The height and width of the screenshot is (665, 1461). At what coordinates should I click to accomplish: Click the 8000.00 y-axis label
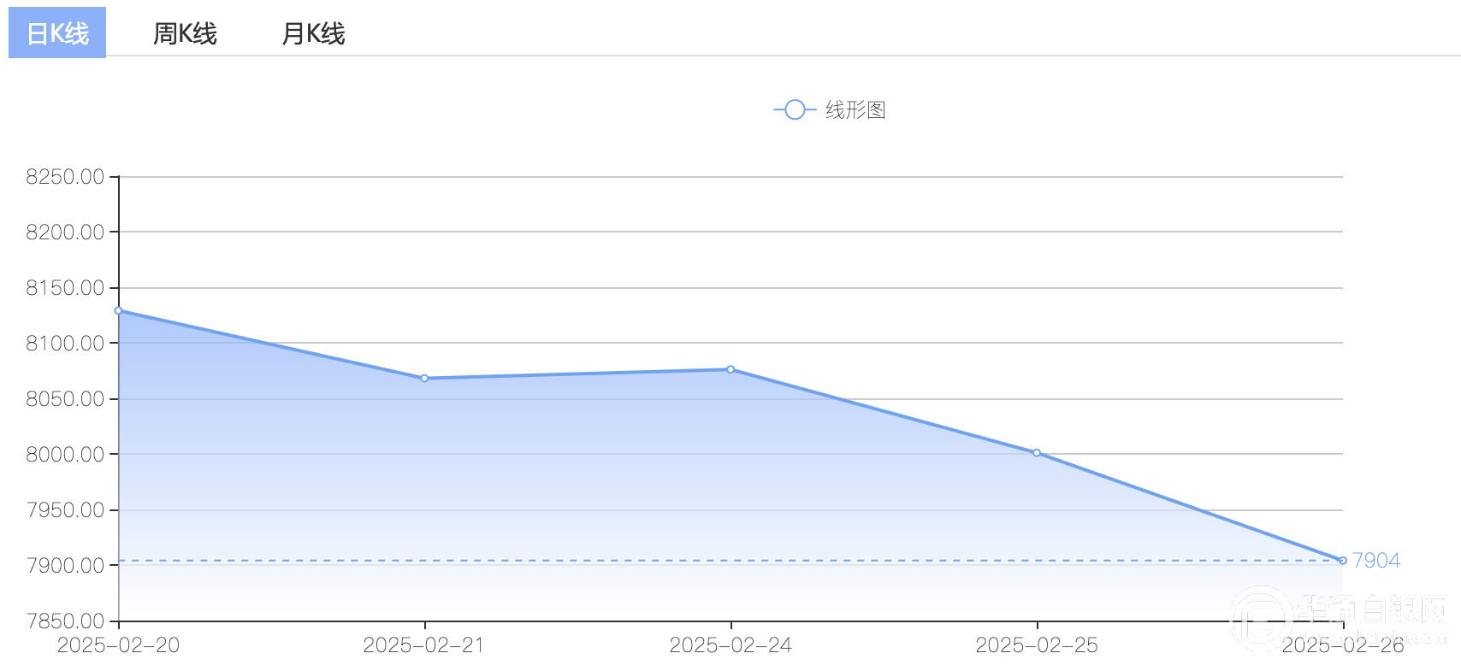(x=65, y=454)
